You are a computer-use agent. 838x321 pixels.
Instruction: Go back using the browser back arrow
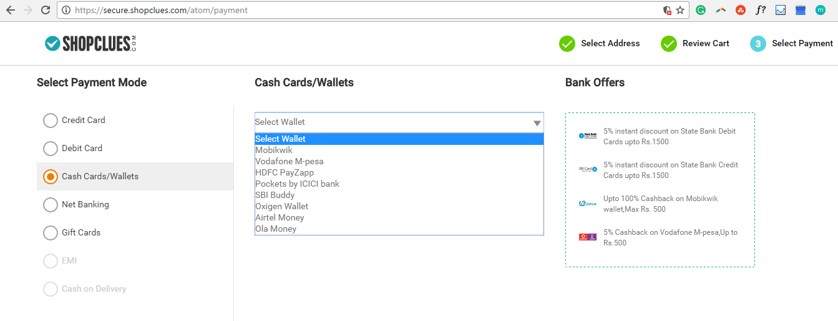click(11, 10)
